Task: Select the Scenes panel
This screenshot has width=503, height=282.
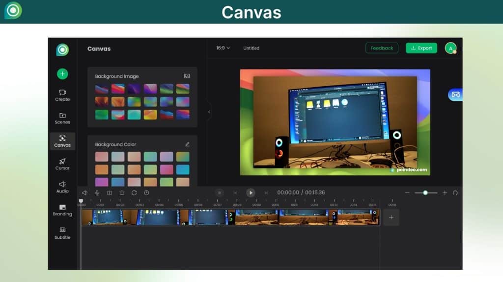Action: point(62,118)
